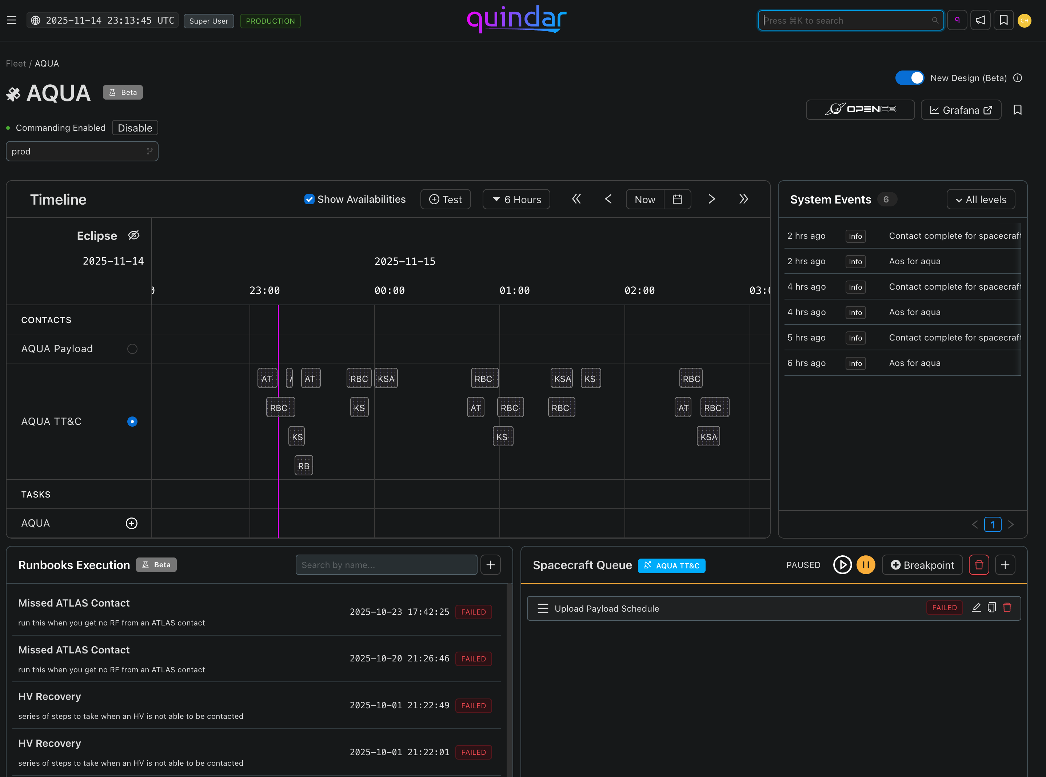Uncheck Show Availabilities checkbox

coord(309,199)
